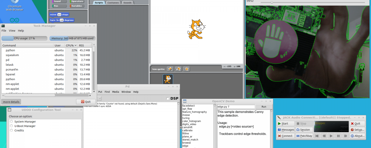Toggle the DSP checkbox in Pd
The height and width of the screenshot is (148, 371).
pyautogui.click(x=168, y=98)
